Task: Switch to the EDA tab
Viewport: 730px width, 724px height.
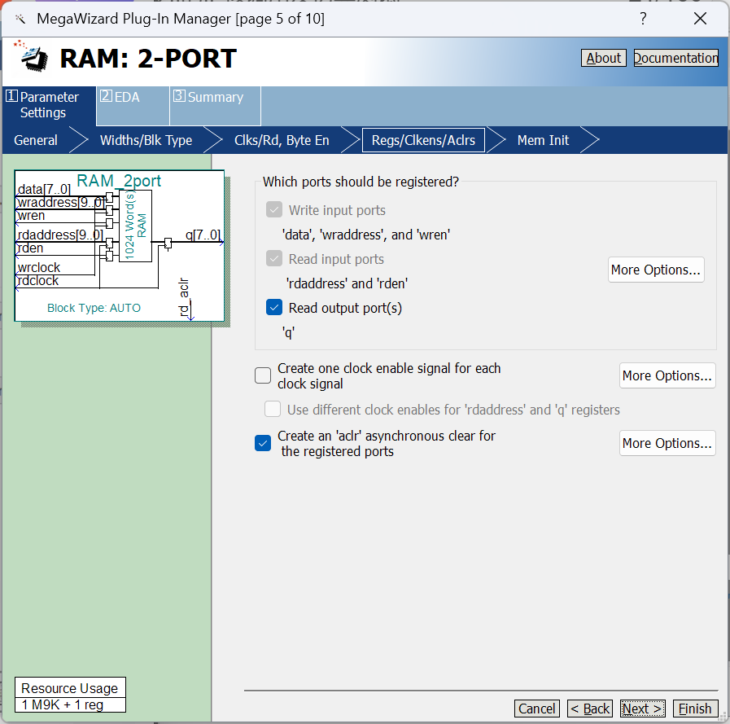Action: [x=133, y=105]
